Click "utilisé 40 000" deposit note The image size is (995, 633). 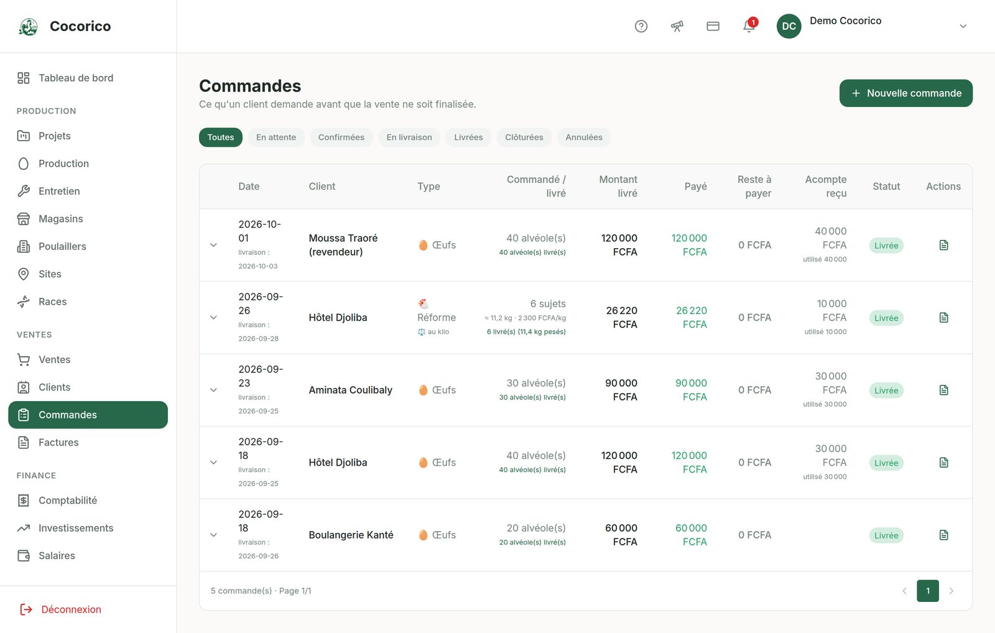[x=825, y=259]
